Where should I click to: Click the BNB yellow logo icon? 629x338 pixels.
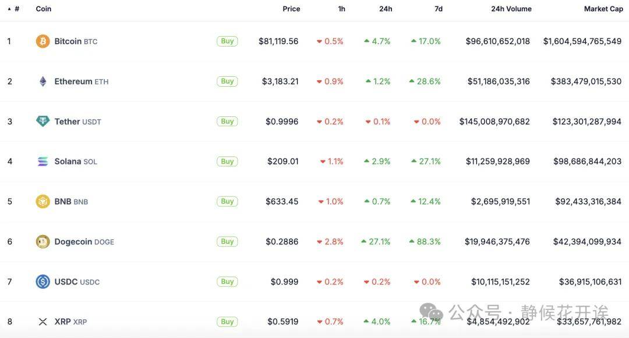pos(43,201)
